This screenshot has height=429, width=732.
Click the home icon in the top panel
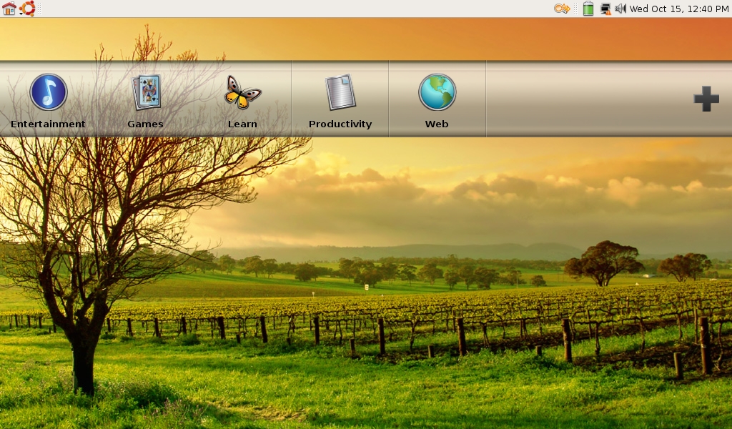tap(9, 9)
